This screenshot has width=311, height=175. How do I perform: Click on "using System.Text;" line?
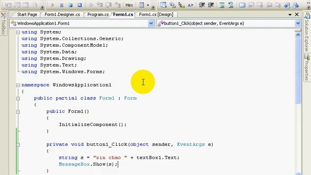[49, 65]
